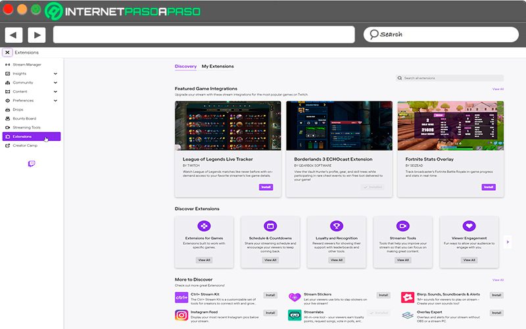Click the Schedule & Countdowns calendar icon

[x=270, y=226]
